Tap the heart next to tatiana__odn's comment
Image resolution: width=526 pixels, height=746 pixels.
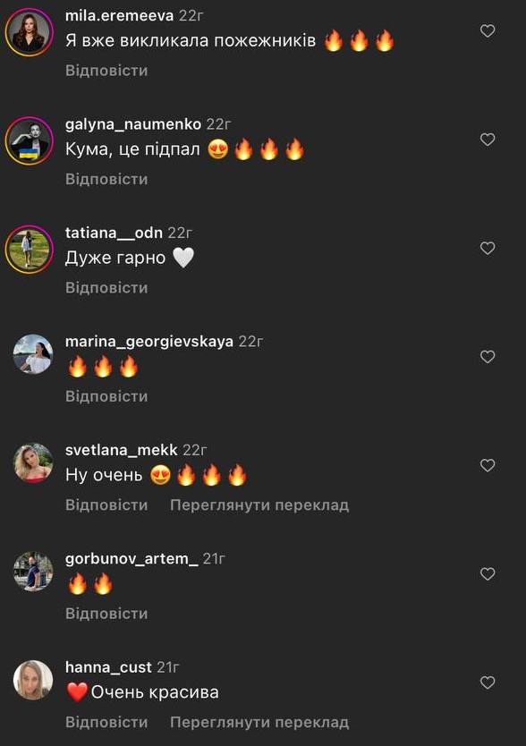[488, 248]
